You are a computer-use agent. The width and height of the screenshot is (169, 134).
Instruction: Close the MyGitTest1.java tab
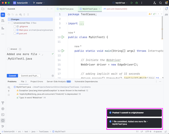coord(100,9)
